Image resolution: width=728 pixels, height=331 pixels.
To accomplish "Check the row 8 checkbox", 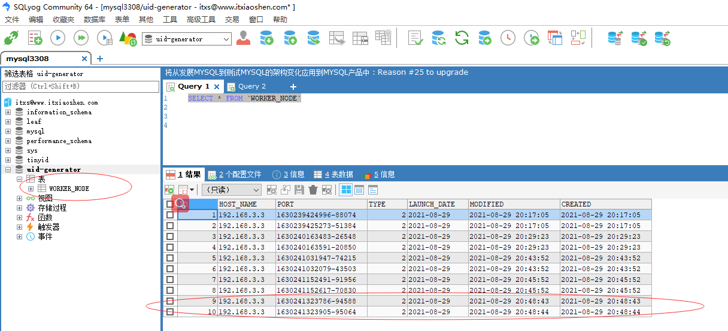I will (x=170, y=290).
